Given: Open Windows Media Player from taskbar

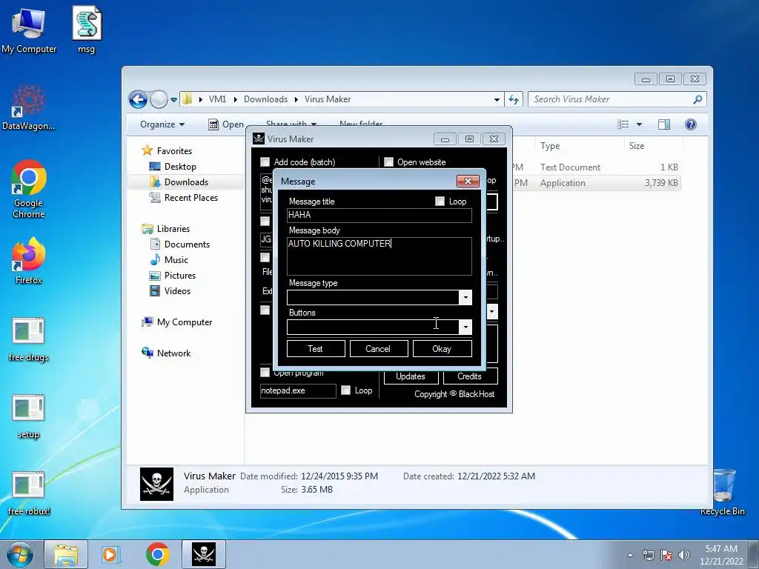Looking at the screenshot, I should click(111, 554).
